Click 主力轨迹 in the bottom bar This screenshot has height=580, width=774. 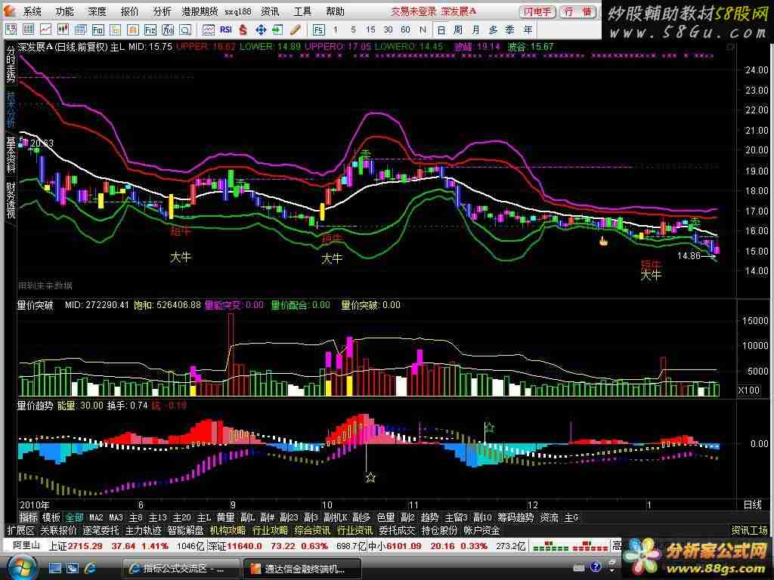tap(143, 530)
